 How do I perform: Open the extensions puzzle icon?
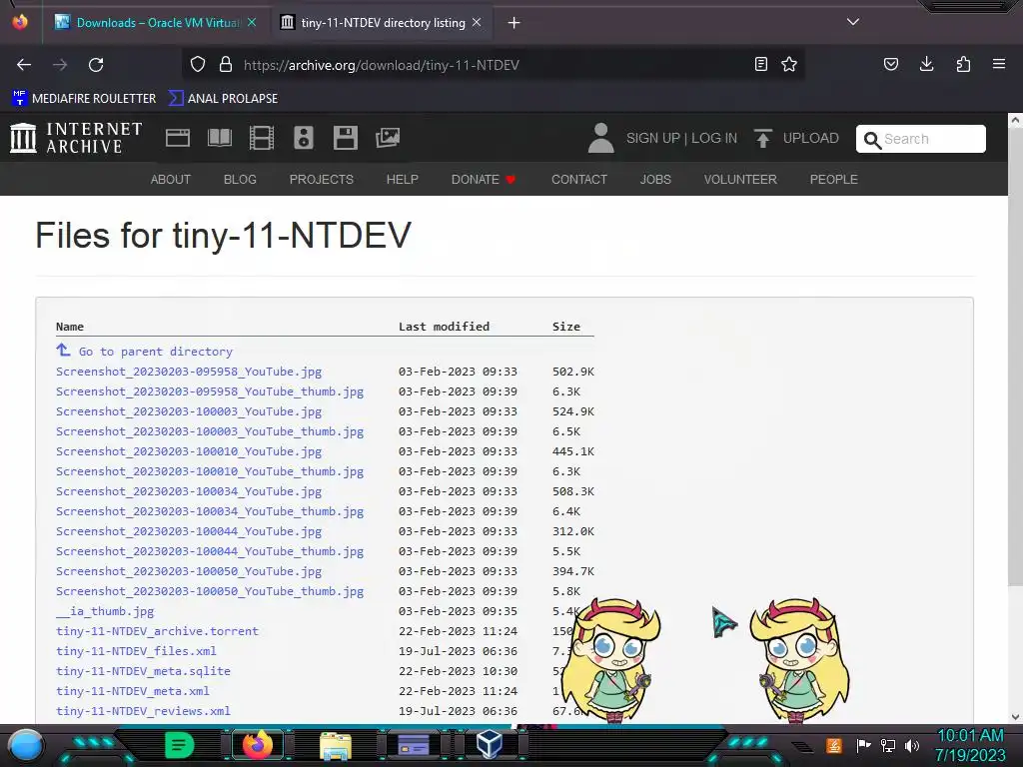pyautogui.click(x=963, y=65)
